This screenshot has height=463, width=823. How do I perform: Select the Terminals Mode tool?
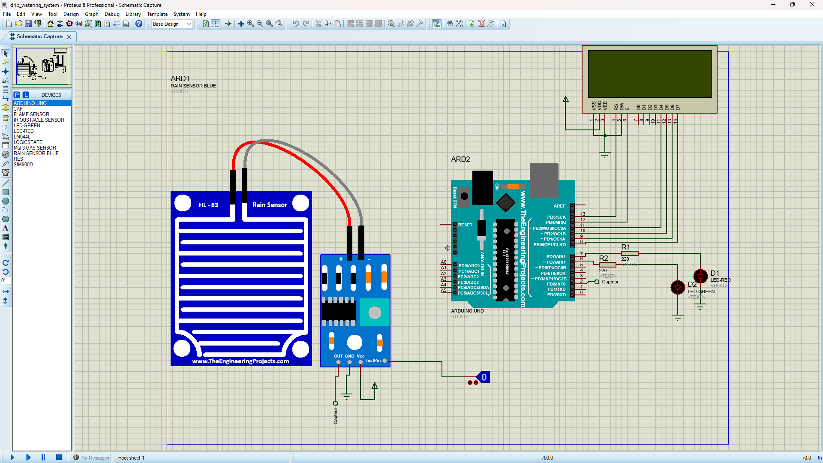(x=6, y=118)
